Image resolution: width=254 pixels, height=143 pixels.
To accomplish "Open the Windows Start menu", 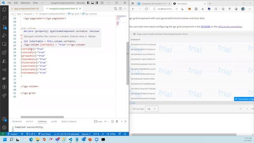I will pyautogui.click(x=5, y=139).
